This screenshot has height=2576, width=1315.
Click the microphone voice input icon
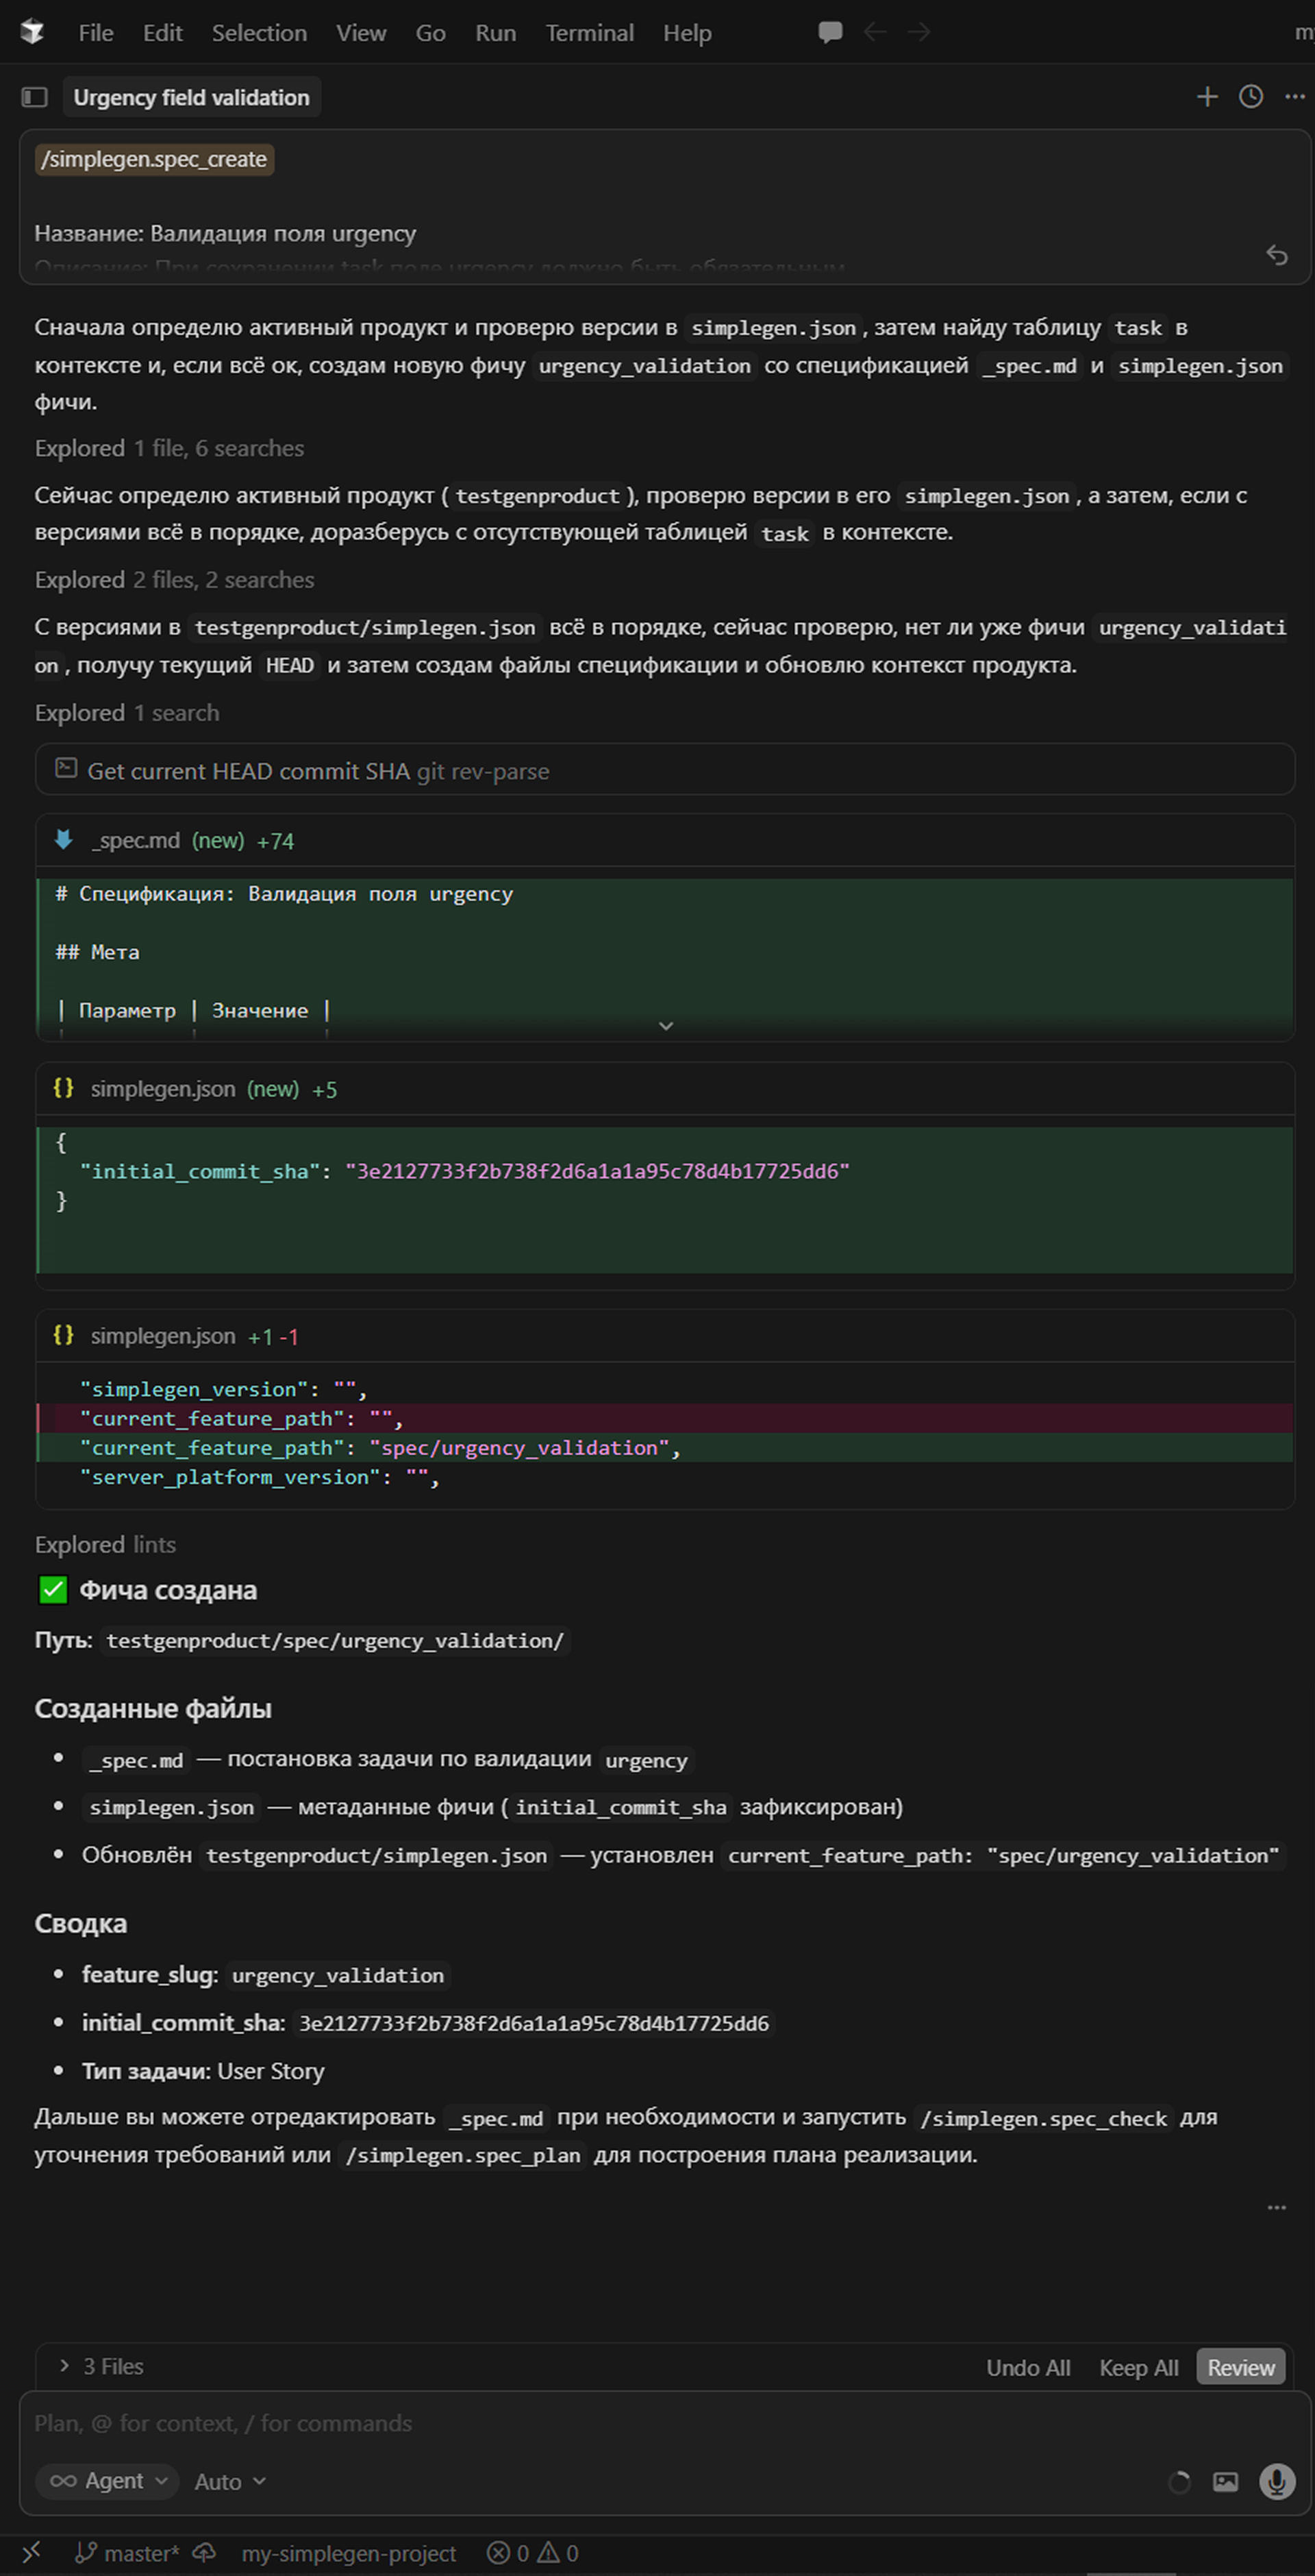[1276, 2481]
